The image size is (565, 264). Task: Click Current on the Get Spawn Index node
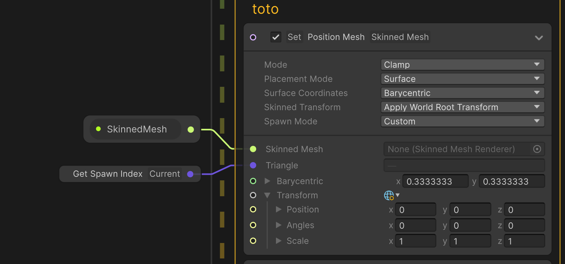pyautogui.click(x=165, y=174)
